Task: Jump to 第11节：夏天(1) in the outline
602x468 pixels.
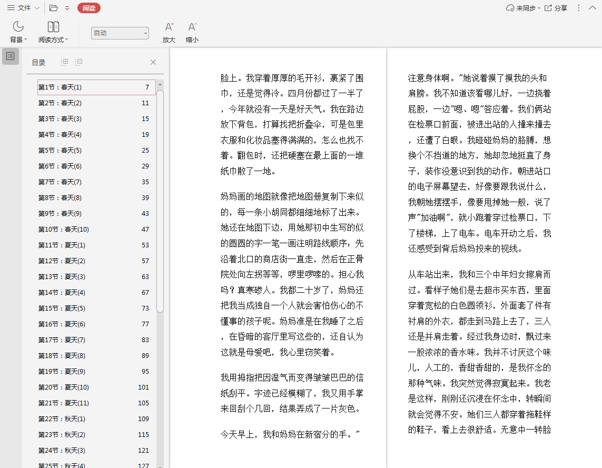Action: (x=62, y=245)
